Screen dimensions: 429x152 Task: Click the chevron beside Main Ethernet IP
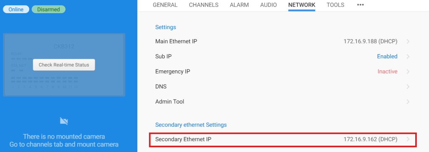(408, 42)
